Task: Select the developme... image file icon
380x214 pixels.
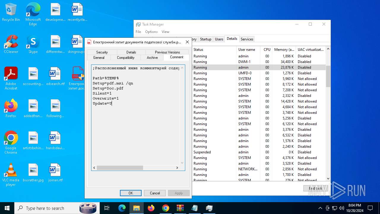Action: [55, 12]
